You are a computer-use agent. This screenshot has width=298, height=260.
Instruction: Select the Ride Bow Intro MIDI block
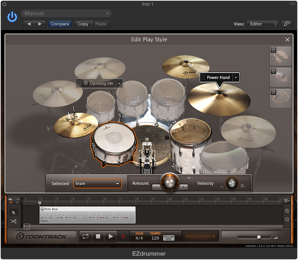[88, 215]
